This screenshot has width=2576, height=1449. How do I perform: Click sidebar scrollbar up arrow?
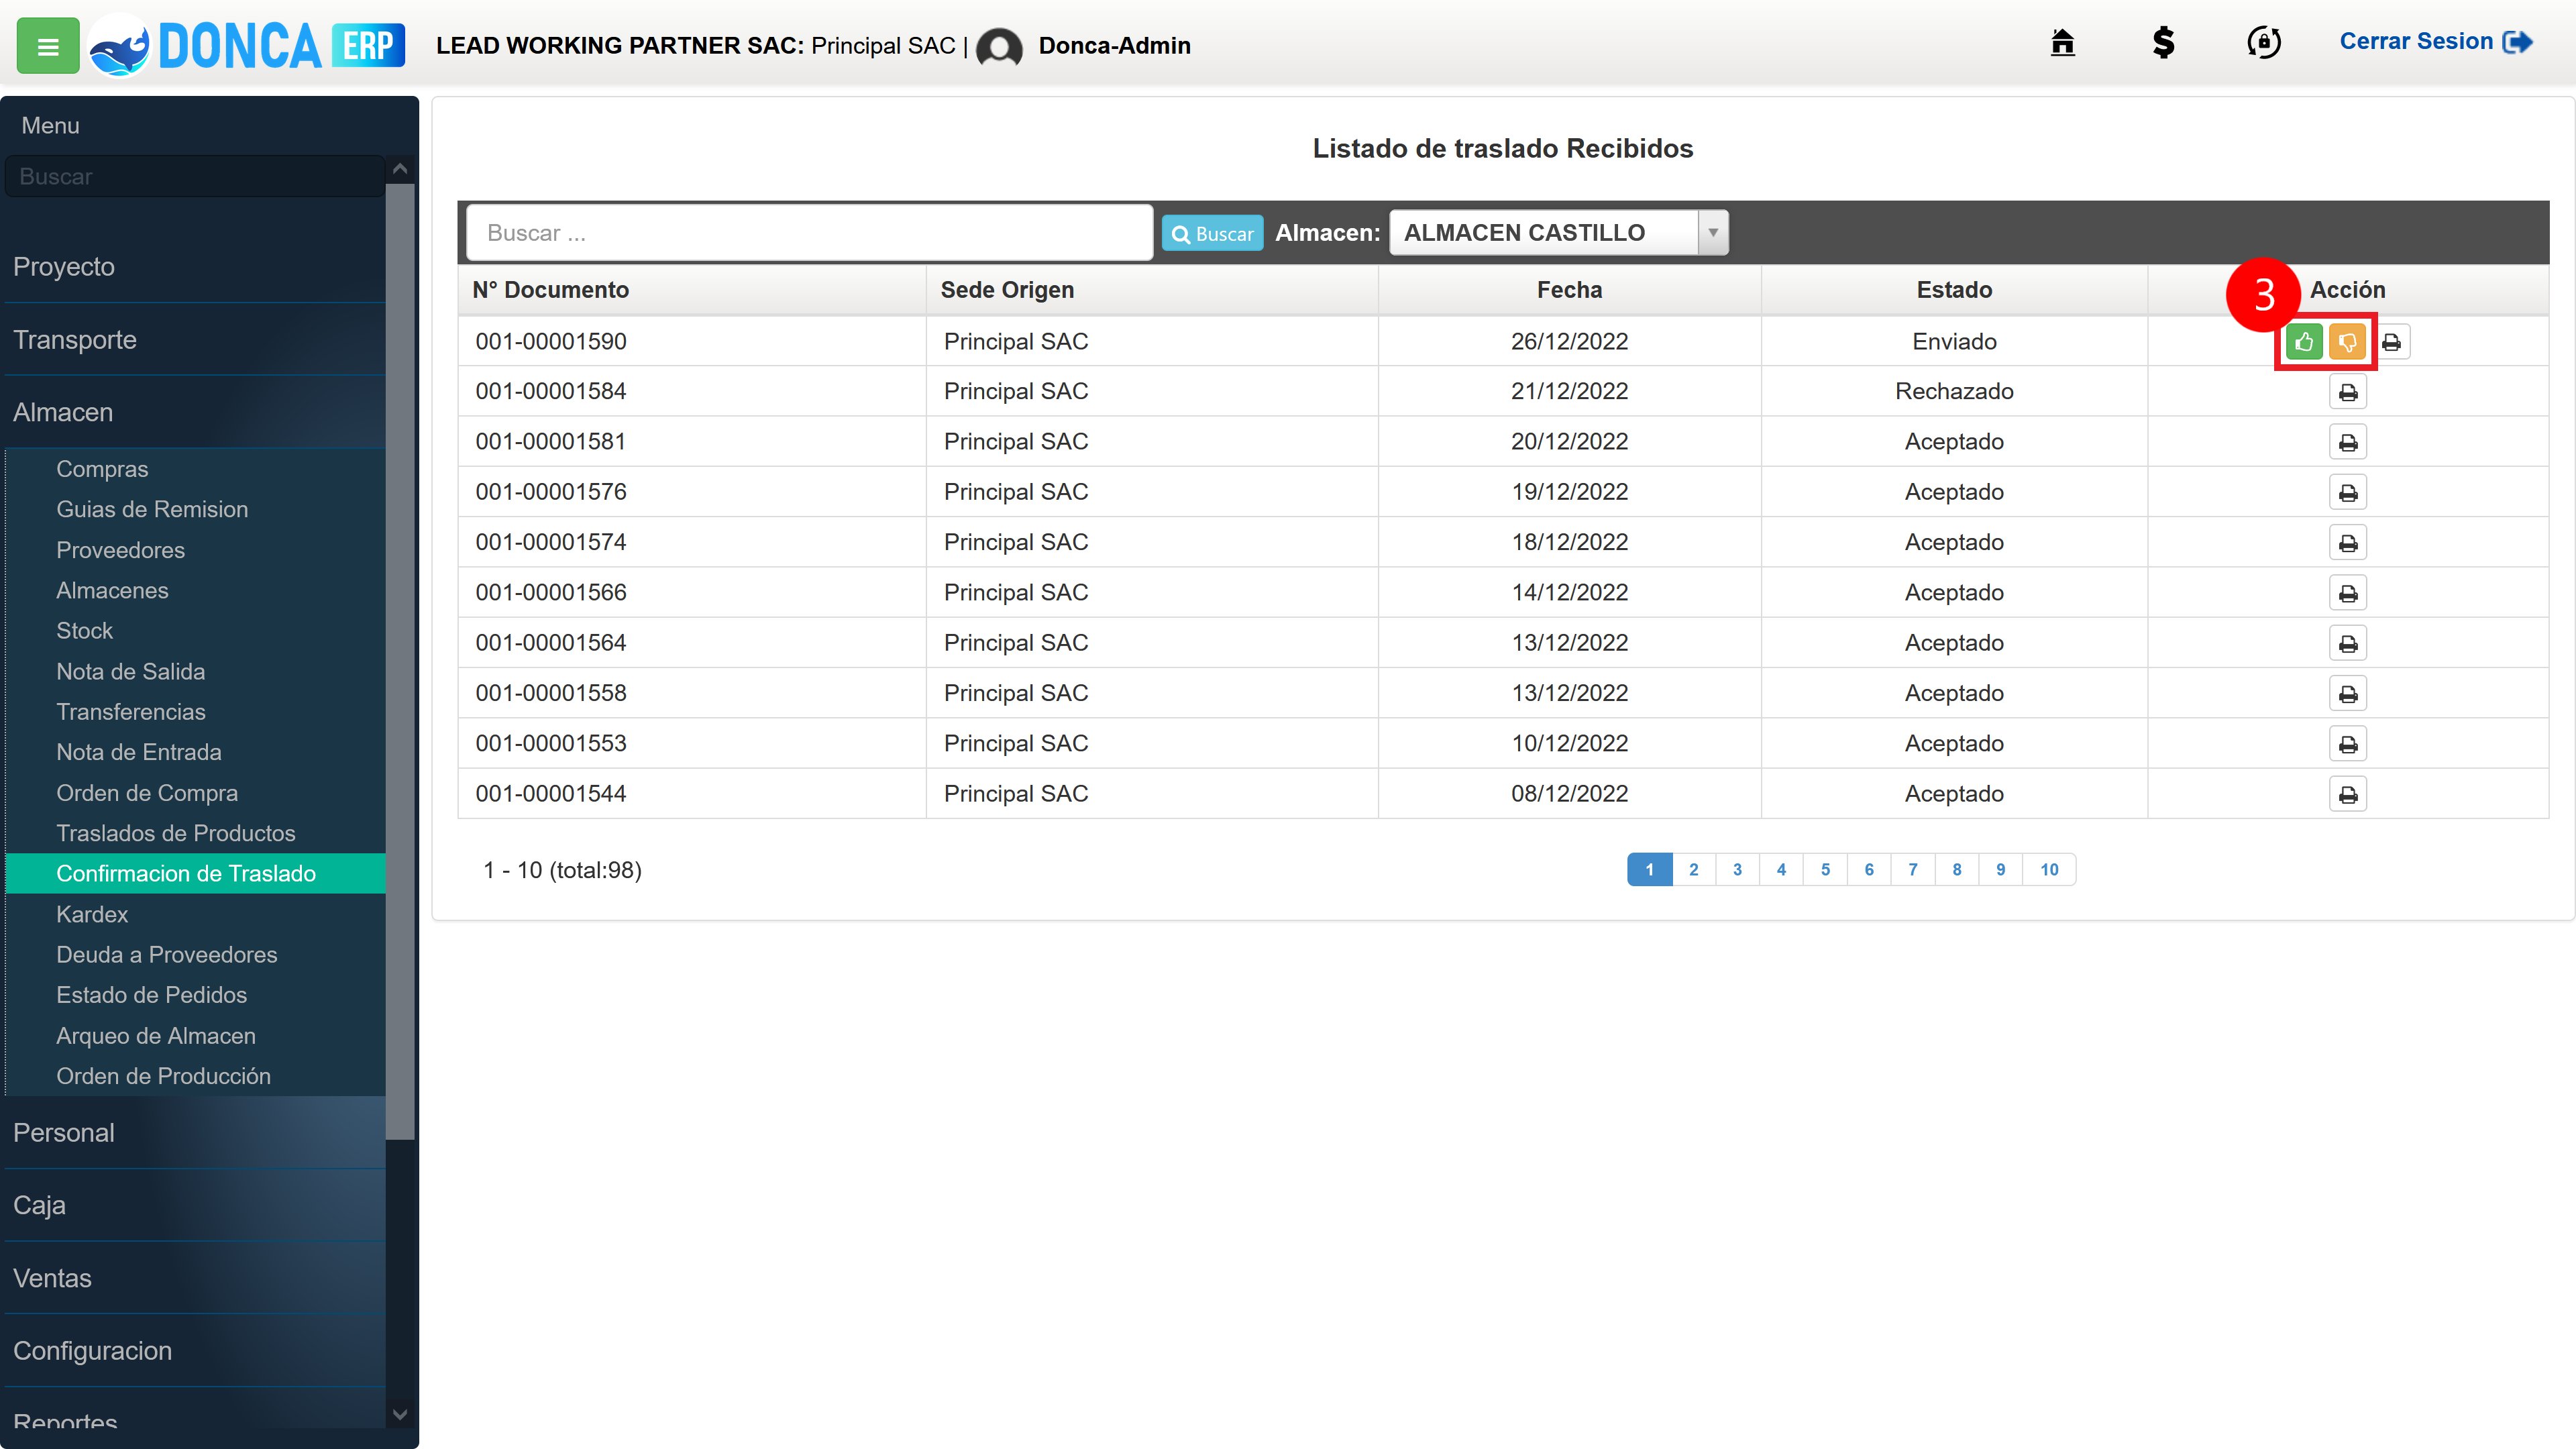pos(400,169)
